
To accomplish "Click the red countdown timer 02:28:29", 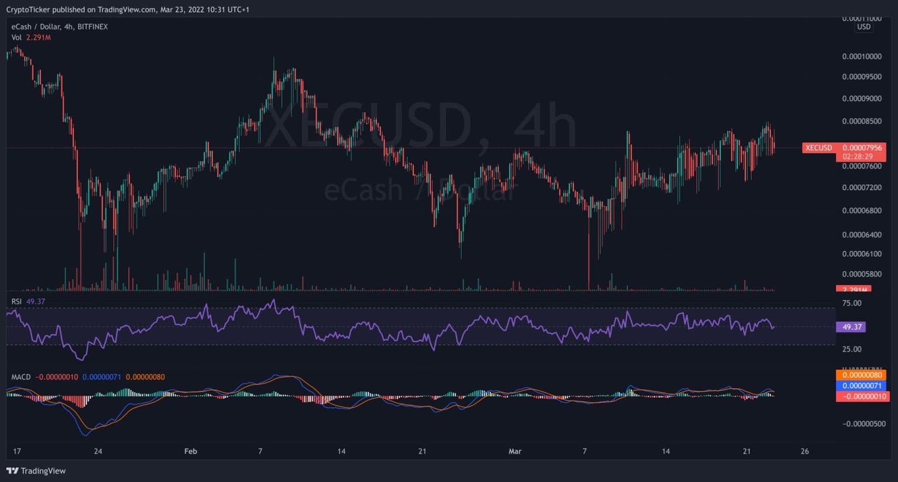I will click(x=857, y=157).
